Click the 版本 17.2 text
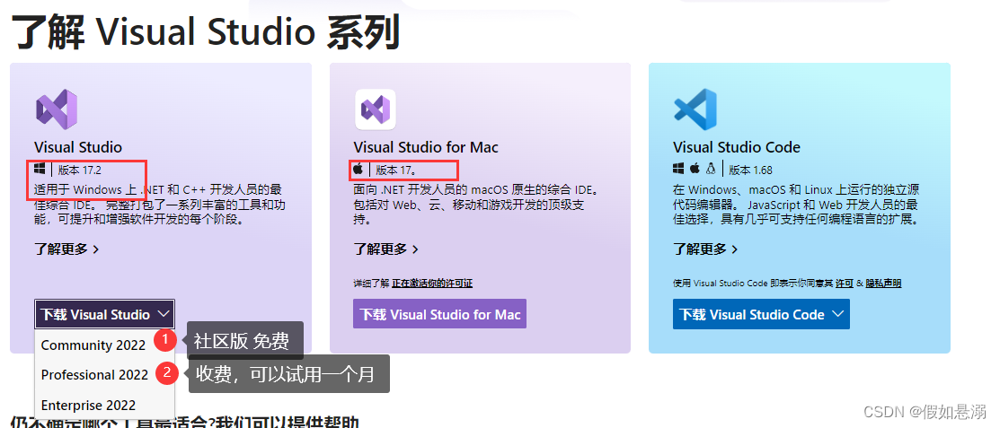Viewport: 1000px width, 428px height. click(x=80, y=170)
